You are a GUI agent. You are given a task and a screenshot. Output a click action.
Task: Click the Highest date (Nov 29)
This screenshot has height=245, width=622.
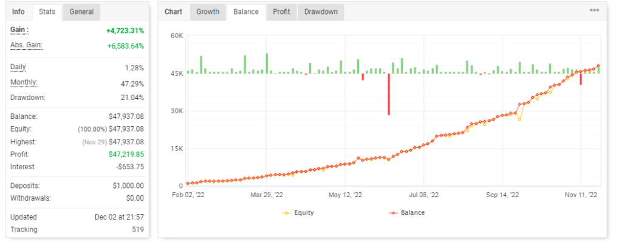94,142
